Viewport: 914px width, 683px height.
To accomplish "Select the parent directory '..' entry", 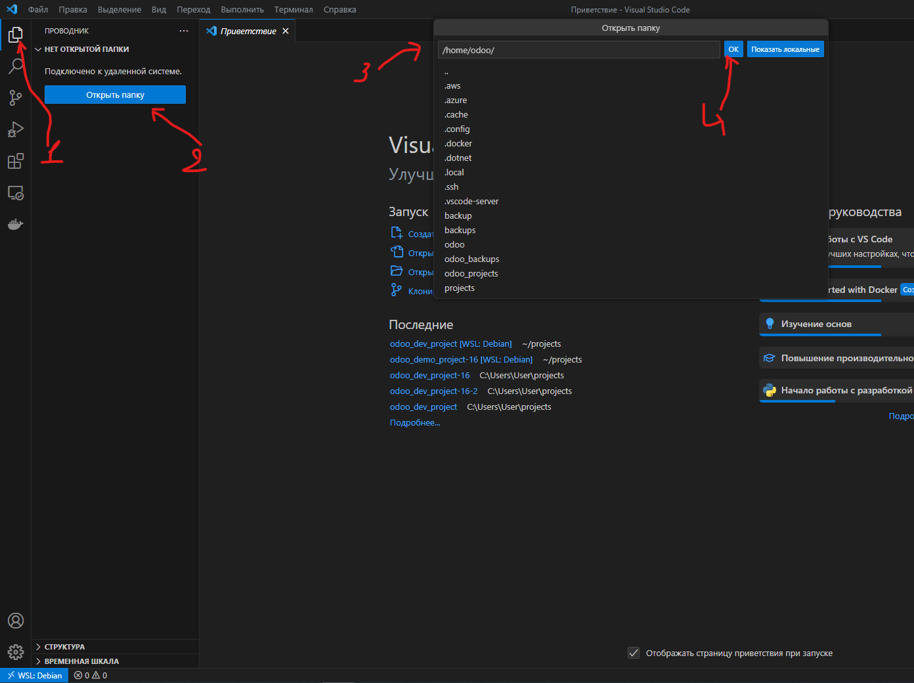I will [631, 72].
